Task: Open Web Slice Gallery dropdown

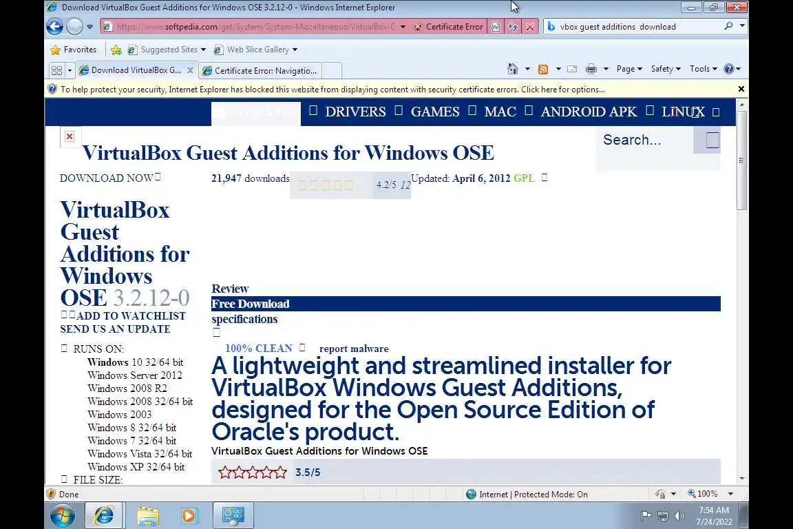Action: coord(255,50)
